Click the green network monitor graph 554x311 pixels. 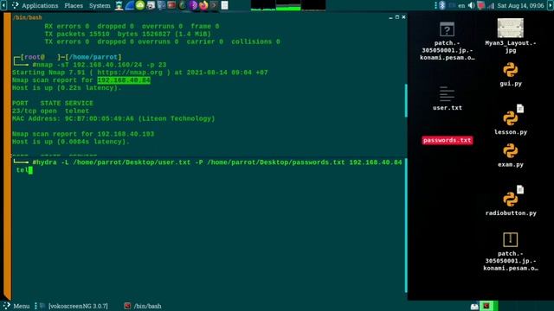click(x=288, y=5)
